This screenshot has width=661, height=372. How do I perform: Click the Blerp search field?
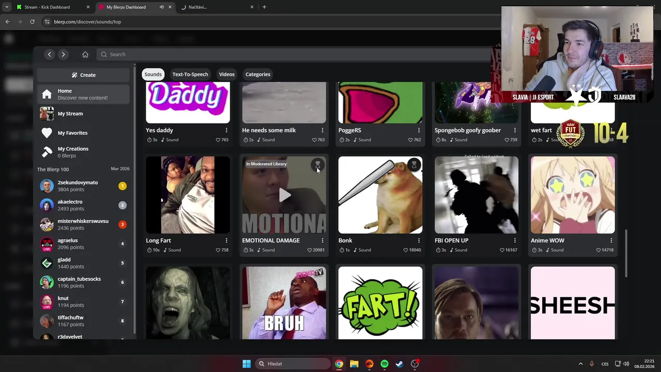point(294,54)
